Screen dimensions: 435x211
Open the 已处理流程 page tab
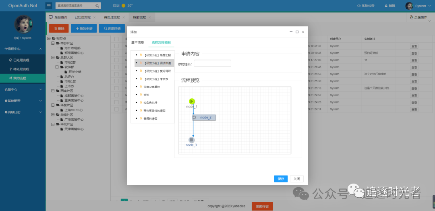click(x=83, y=17)
